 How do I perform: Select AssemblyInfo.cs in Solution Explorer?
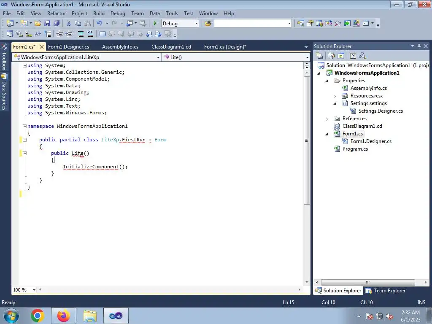click(x=369, y=88)
